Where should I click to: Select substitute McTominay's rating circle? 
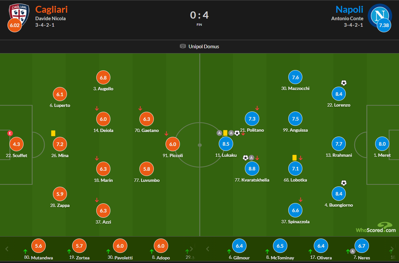pos(280,246)
